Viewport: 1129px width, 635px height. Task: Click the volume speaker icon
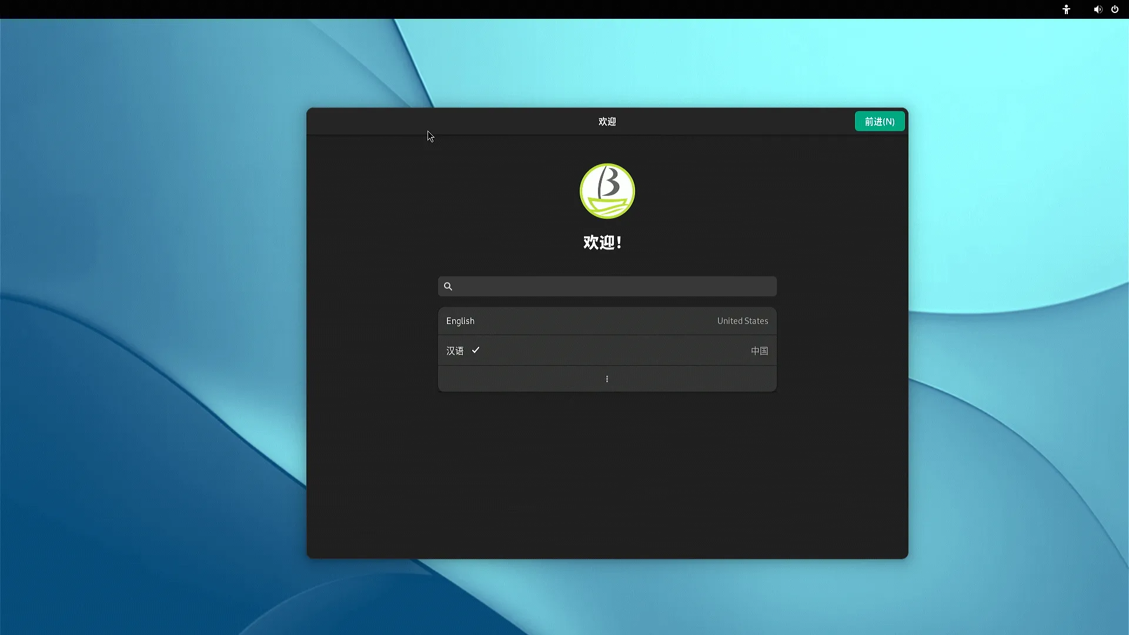[1097, 9]
